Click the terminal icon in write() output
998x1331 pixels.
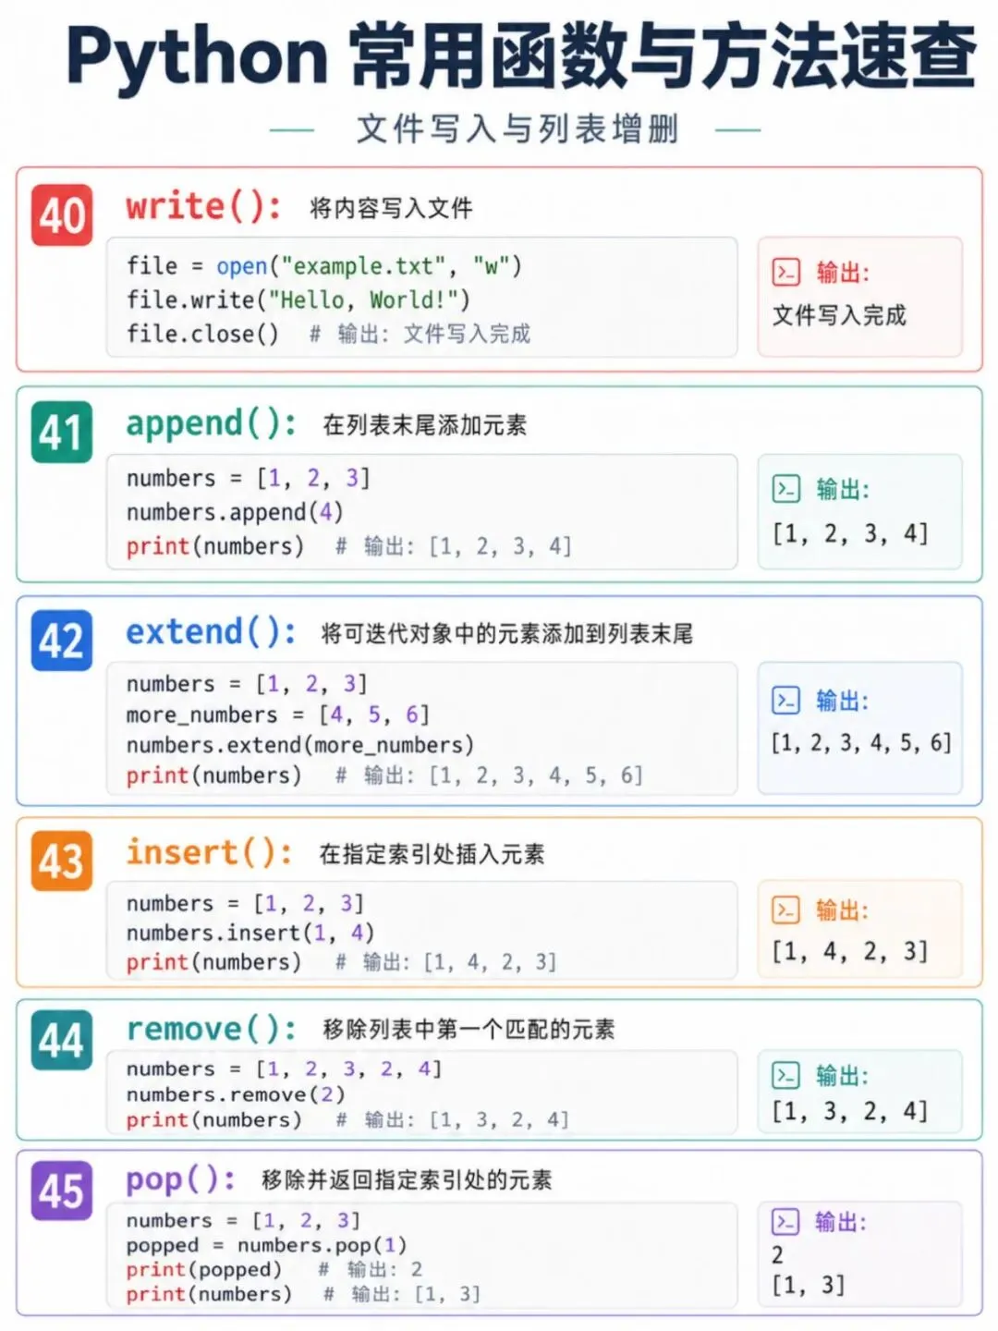tap(786, 272)
